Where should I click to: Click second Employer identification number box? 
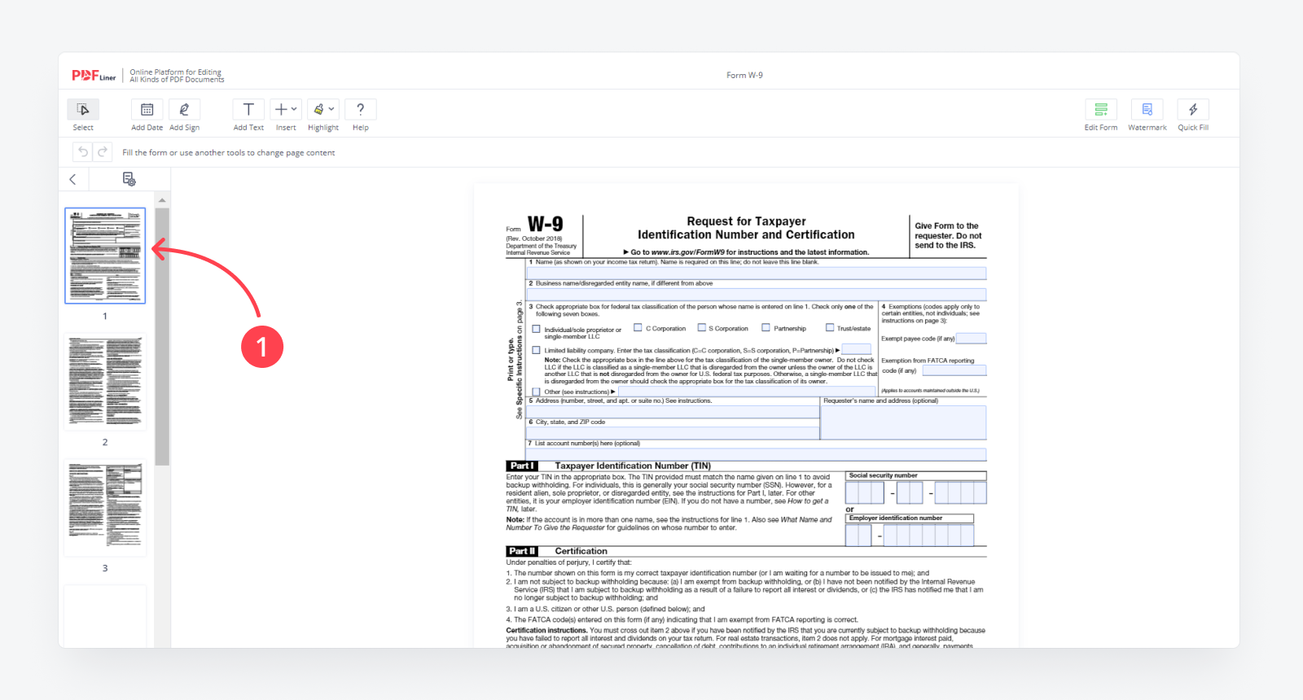(x=928, y=535)
